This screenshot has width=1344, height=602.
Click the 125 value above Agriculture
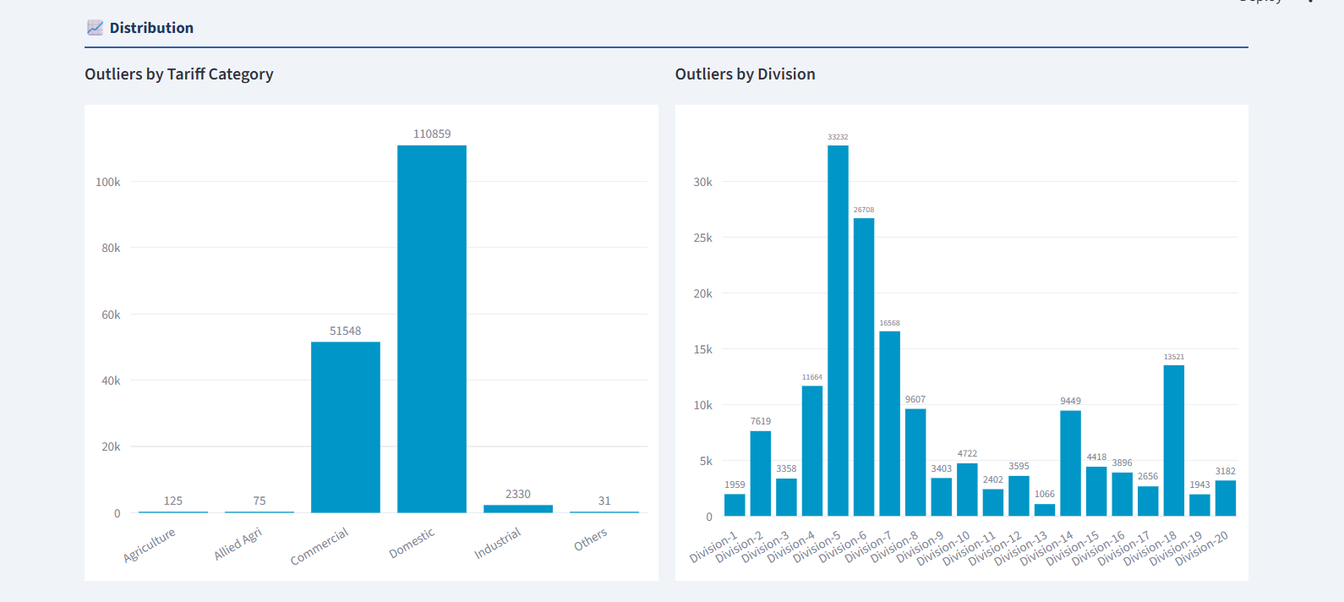coord(173,501)
